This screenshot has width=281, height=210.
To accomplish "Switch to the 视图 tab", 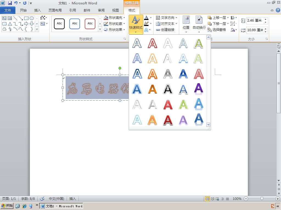I will [116, 10].
